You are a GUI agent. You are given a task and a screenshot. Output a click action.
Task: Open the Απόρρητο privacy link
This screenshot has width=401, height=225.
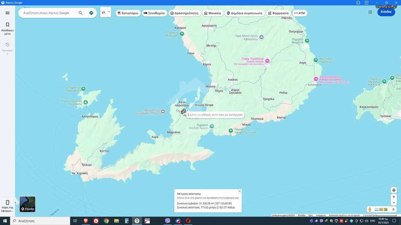point(321,215)
